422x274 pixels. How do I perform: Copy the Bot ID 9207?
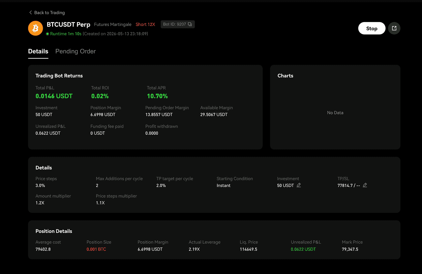190,24
